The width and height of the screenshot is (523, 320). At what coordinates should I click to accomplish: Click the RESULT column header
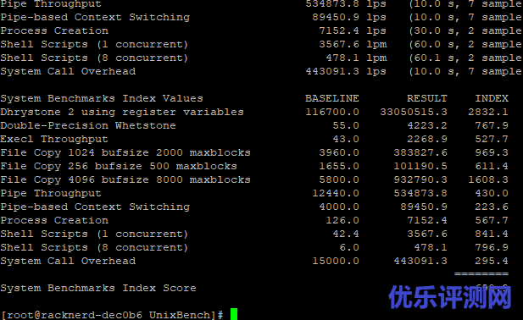pyautogui.click(x=426, y=98)
